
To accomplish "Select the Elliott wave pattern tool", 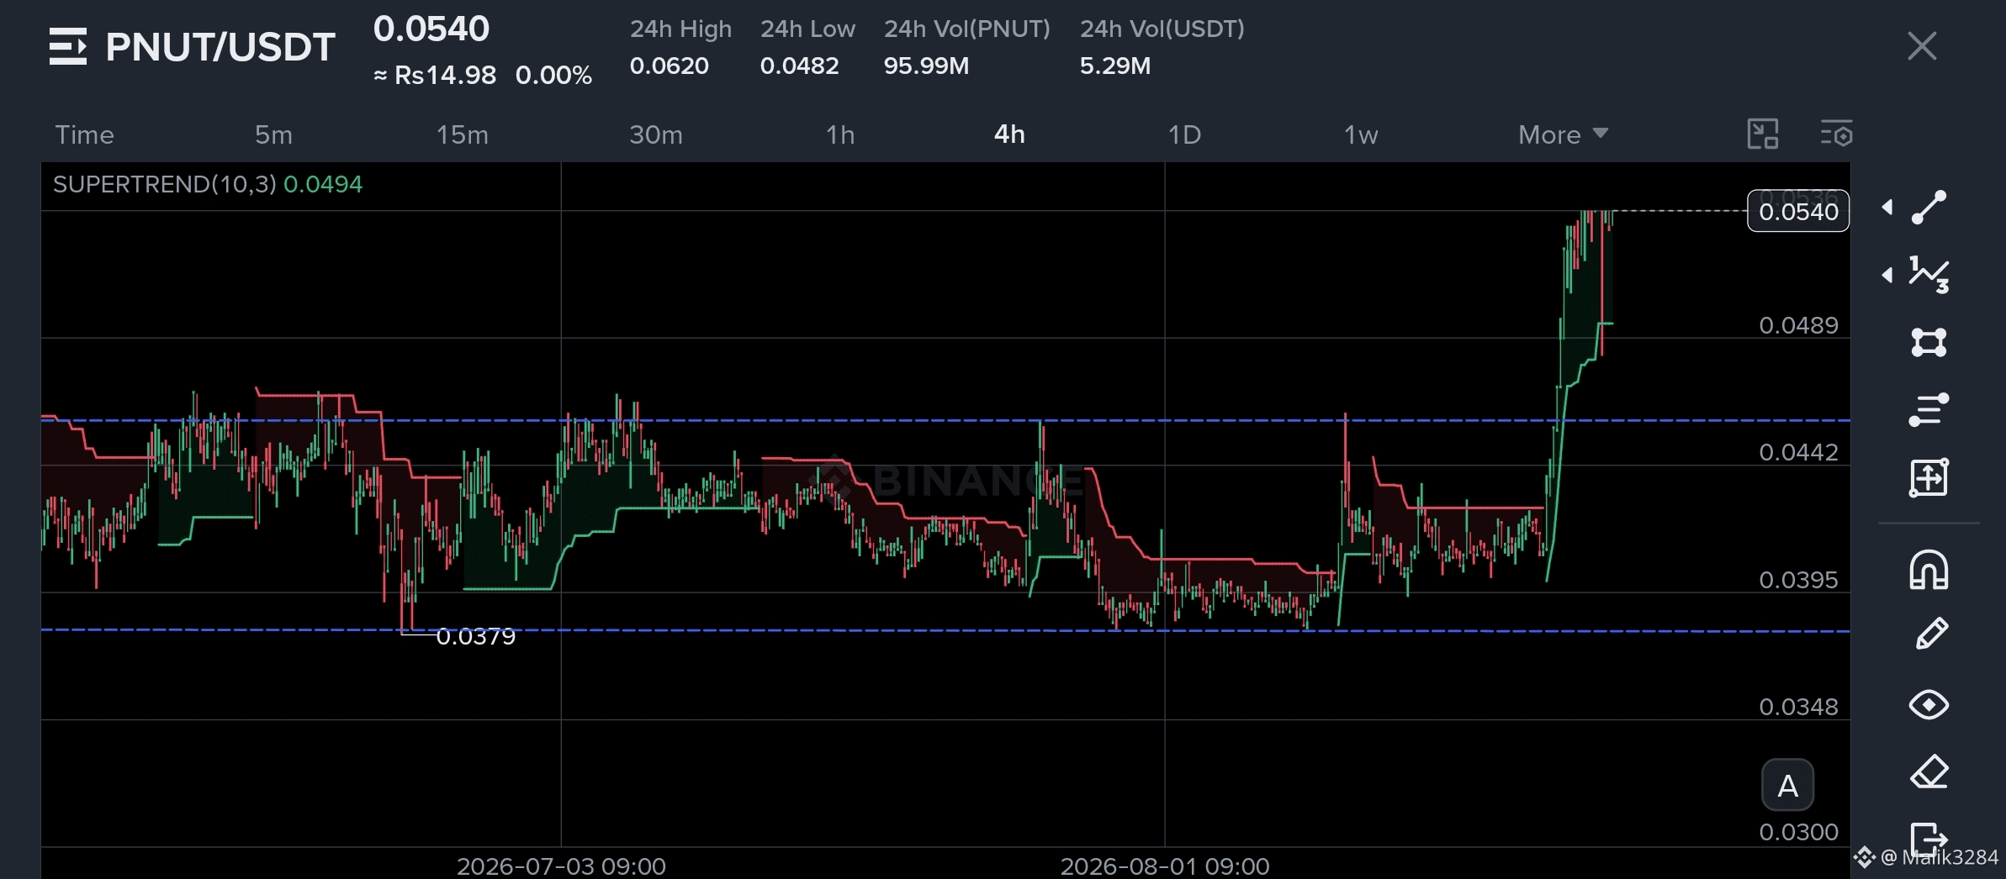I will point(1929,275).
